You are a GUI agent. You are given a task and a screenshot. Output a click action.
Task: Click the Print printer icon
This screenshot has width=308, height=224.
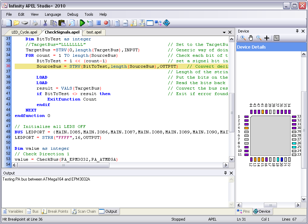[35, 23]
